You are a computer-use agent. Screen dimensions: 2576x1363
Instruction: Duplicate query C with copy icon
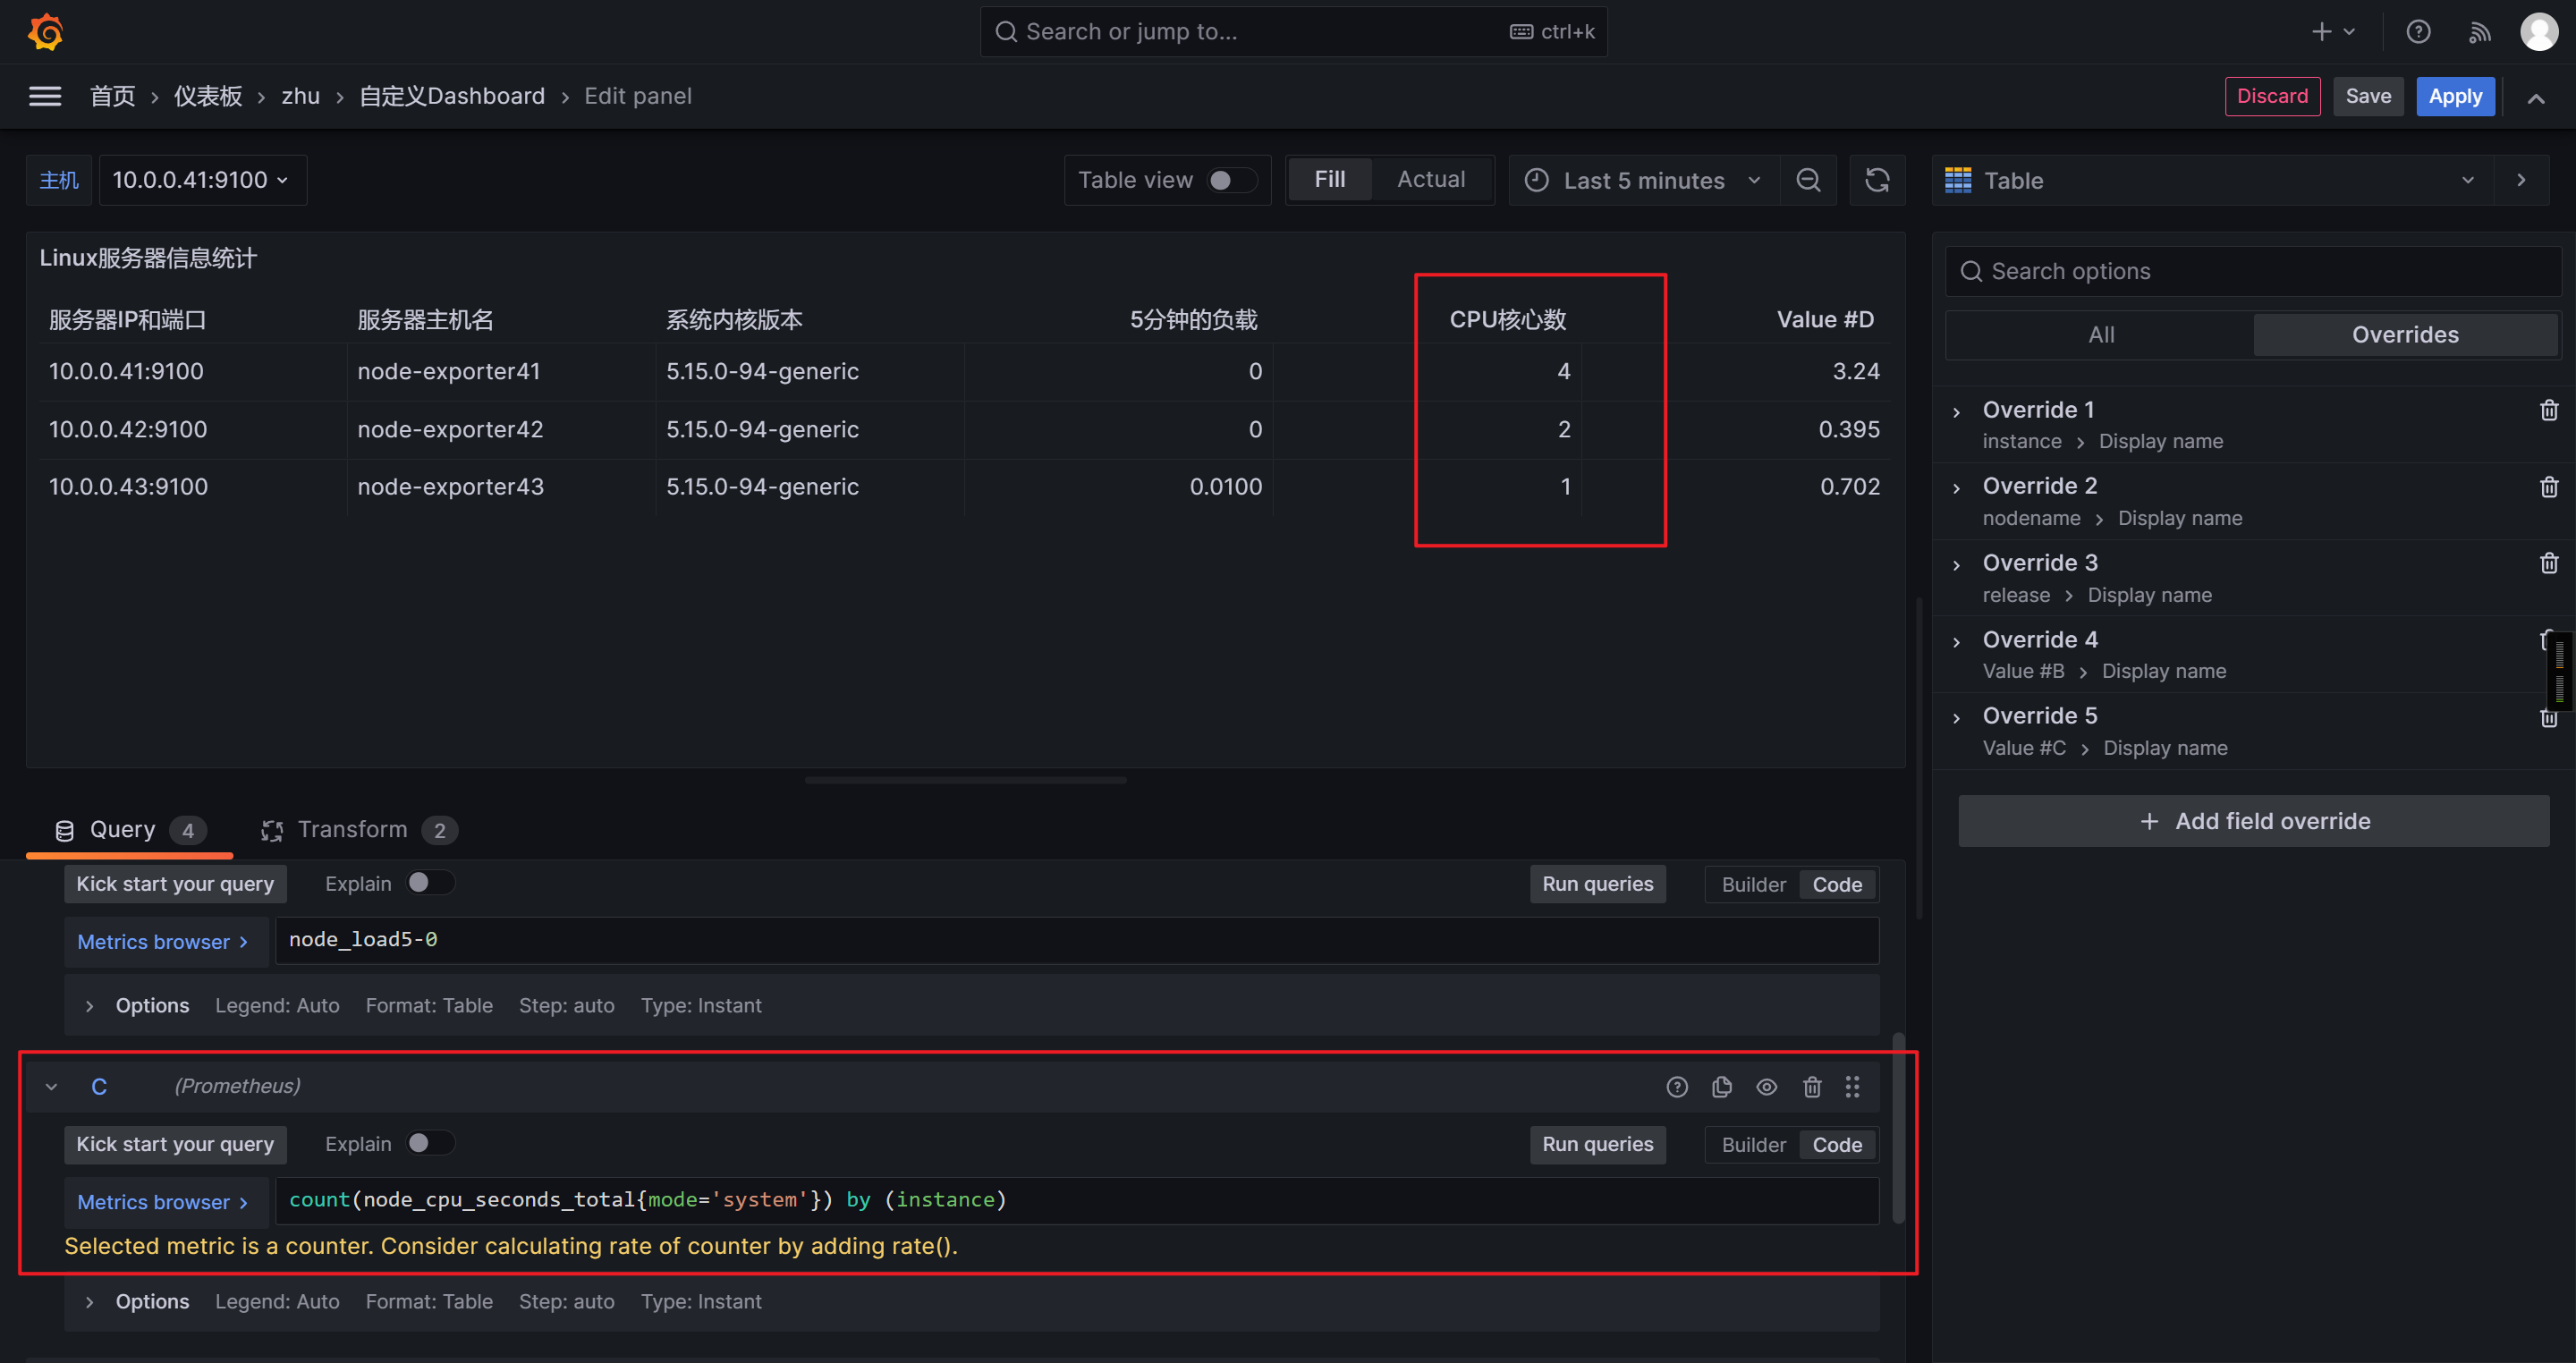1722,1087
